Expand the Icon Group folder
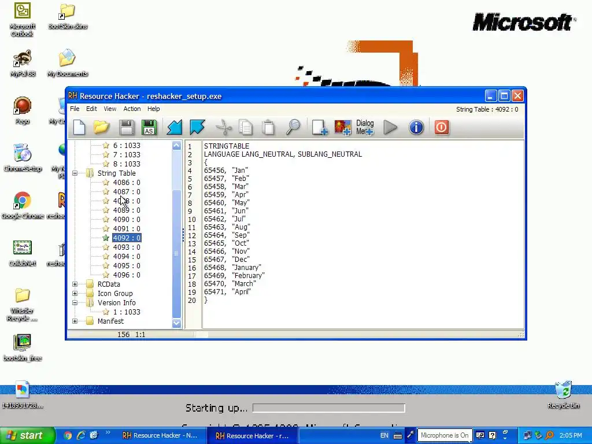Viewport: 592px width, 444px height. pyautogui.click(x=75, y=293)
